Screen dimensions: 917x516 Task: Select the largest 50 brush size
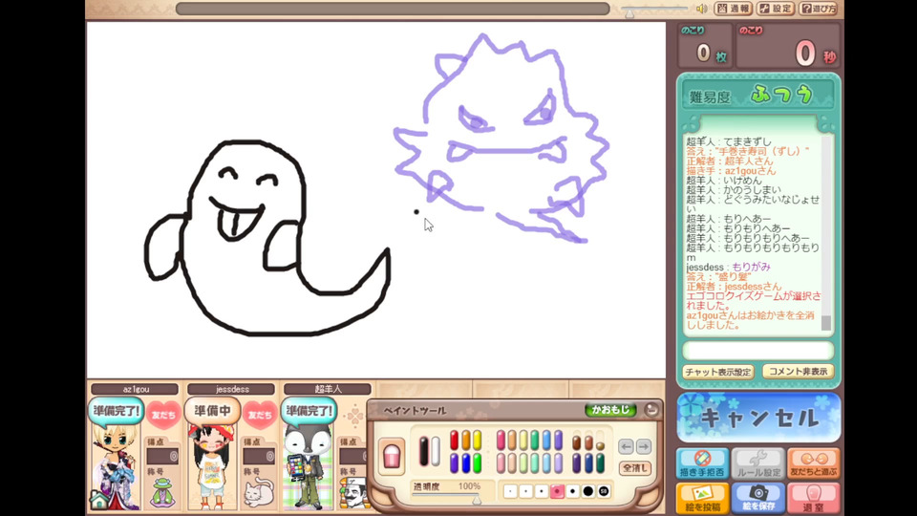(x=604, y=491)
